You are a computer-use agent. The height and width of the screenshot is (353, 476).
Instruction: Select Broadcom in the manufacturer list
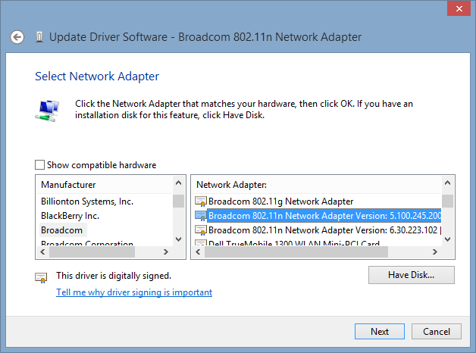62,230
